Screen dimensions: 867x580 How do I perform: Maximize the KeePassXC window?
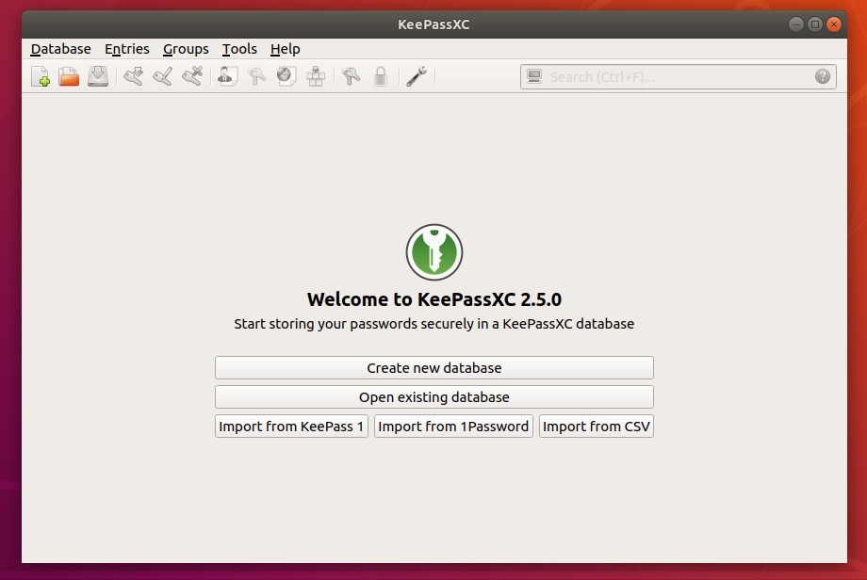click(x=815, y=24)
